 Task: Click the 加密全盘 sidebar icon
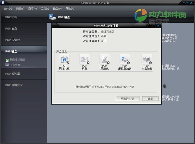(x=7, y=65)
